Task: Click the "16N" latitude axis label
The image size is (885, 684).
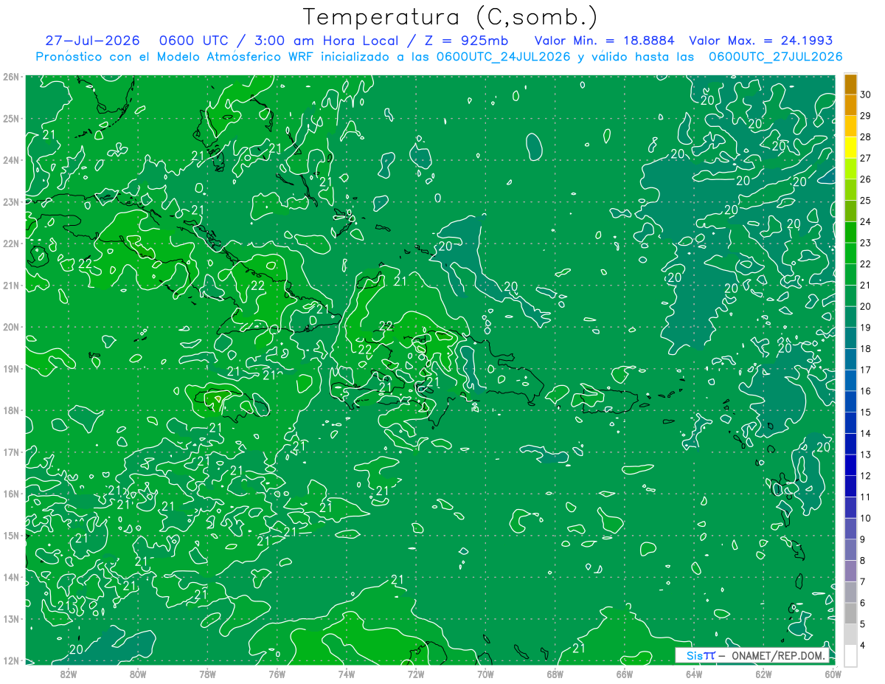Action: (10, 494)
